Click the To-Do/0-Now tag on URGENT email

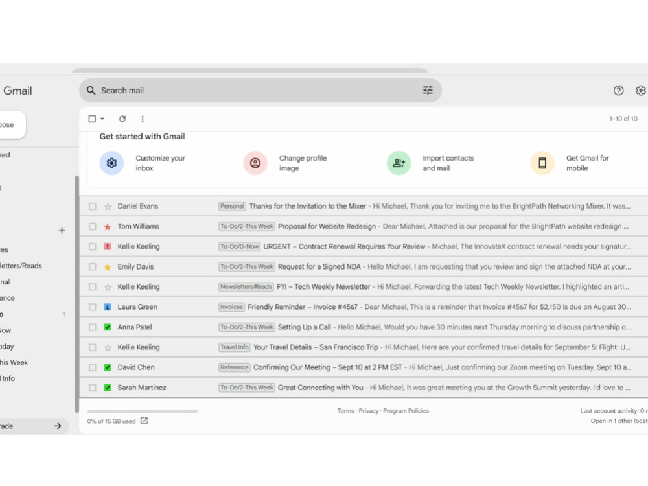[x=239, y=247]
